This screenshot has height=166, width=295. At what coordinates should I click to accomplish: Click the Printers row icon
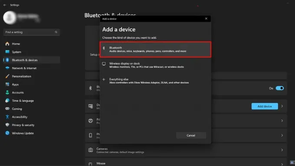point(91,121)
